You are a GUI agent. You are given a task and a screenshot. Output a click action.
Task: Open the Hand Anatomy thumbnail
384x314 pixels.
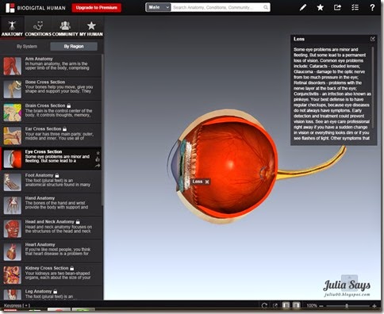(x=13, y=205)
